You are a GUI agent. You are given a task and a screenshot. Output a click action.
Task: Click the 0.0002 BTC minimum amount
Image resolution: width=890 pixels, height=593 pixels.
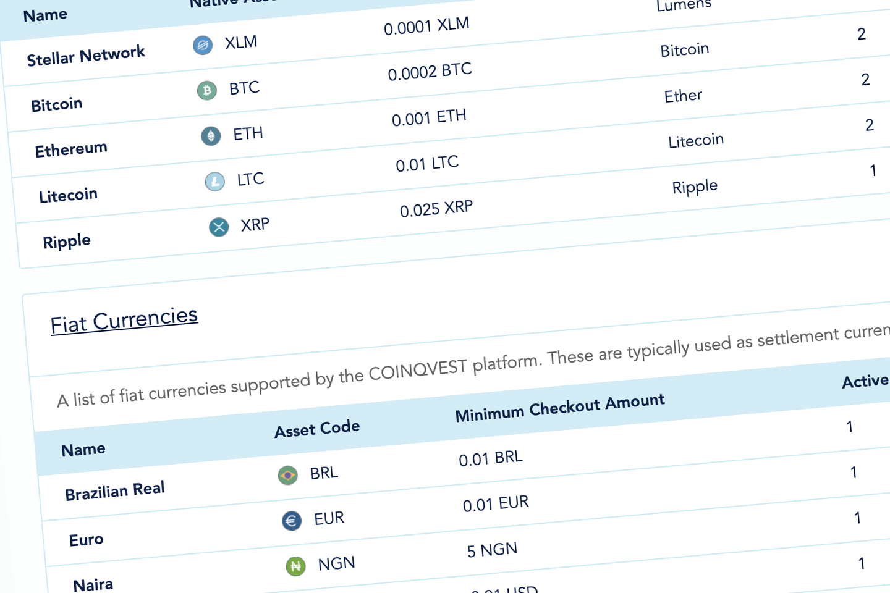click(430, 72)
